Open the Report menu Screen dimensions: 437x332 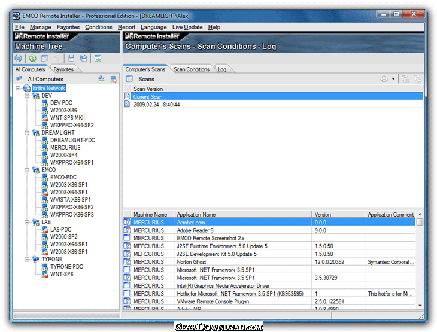pos(126,27)
